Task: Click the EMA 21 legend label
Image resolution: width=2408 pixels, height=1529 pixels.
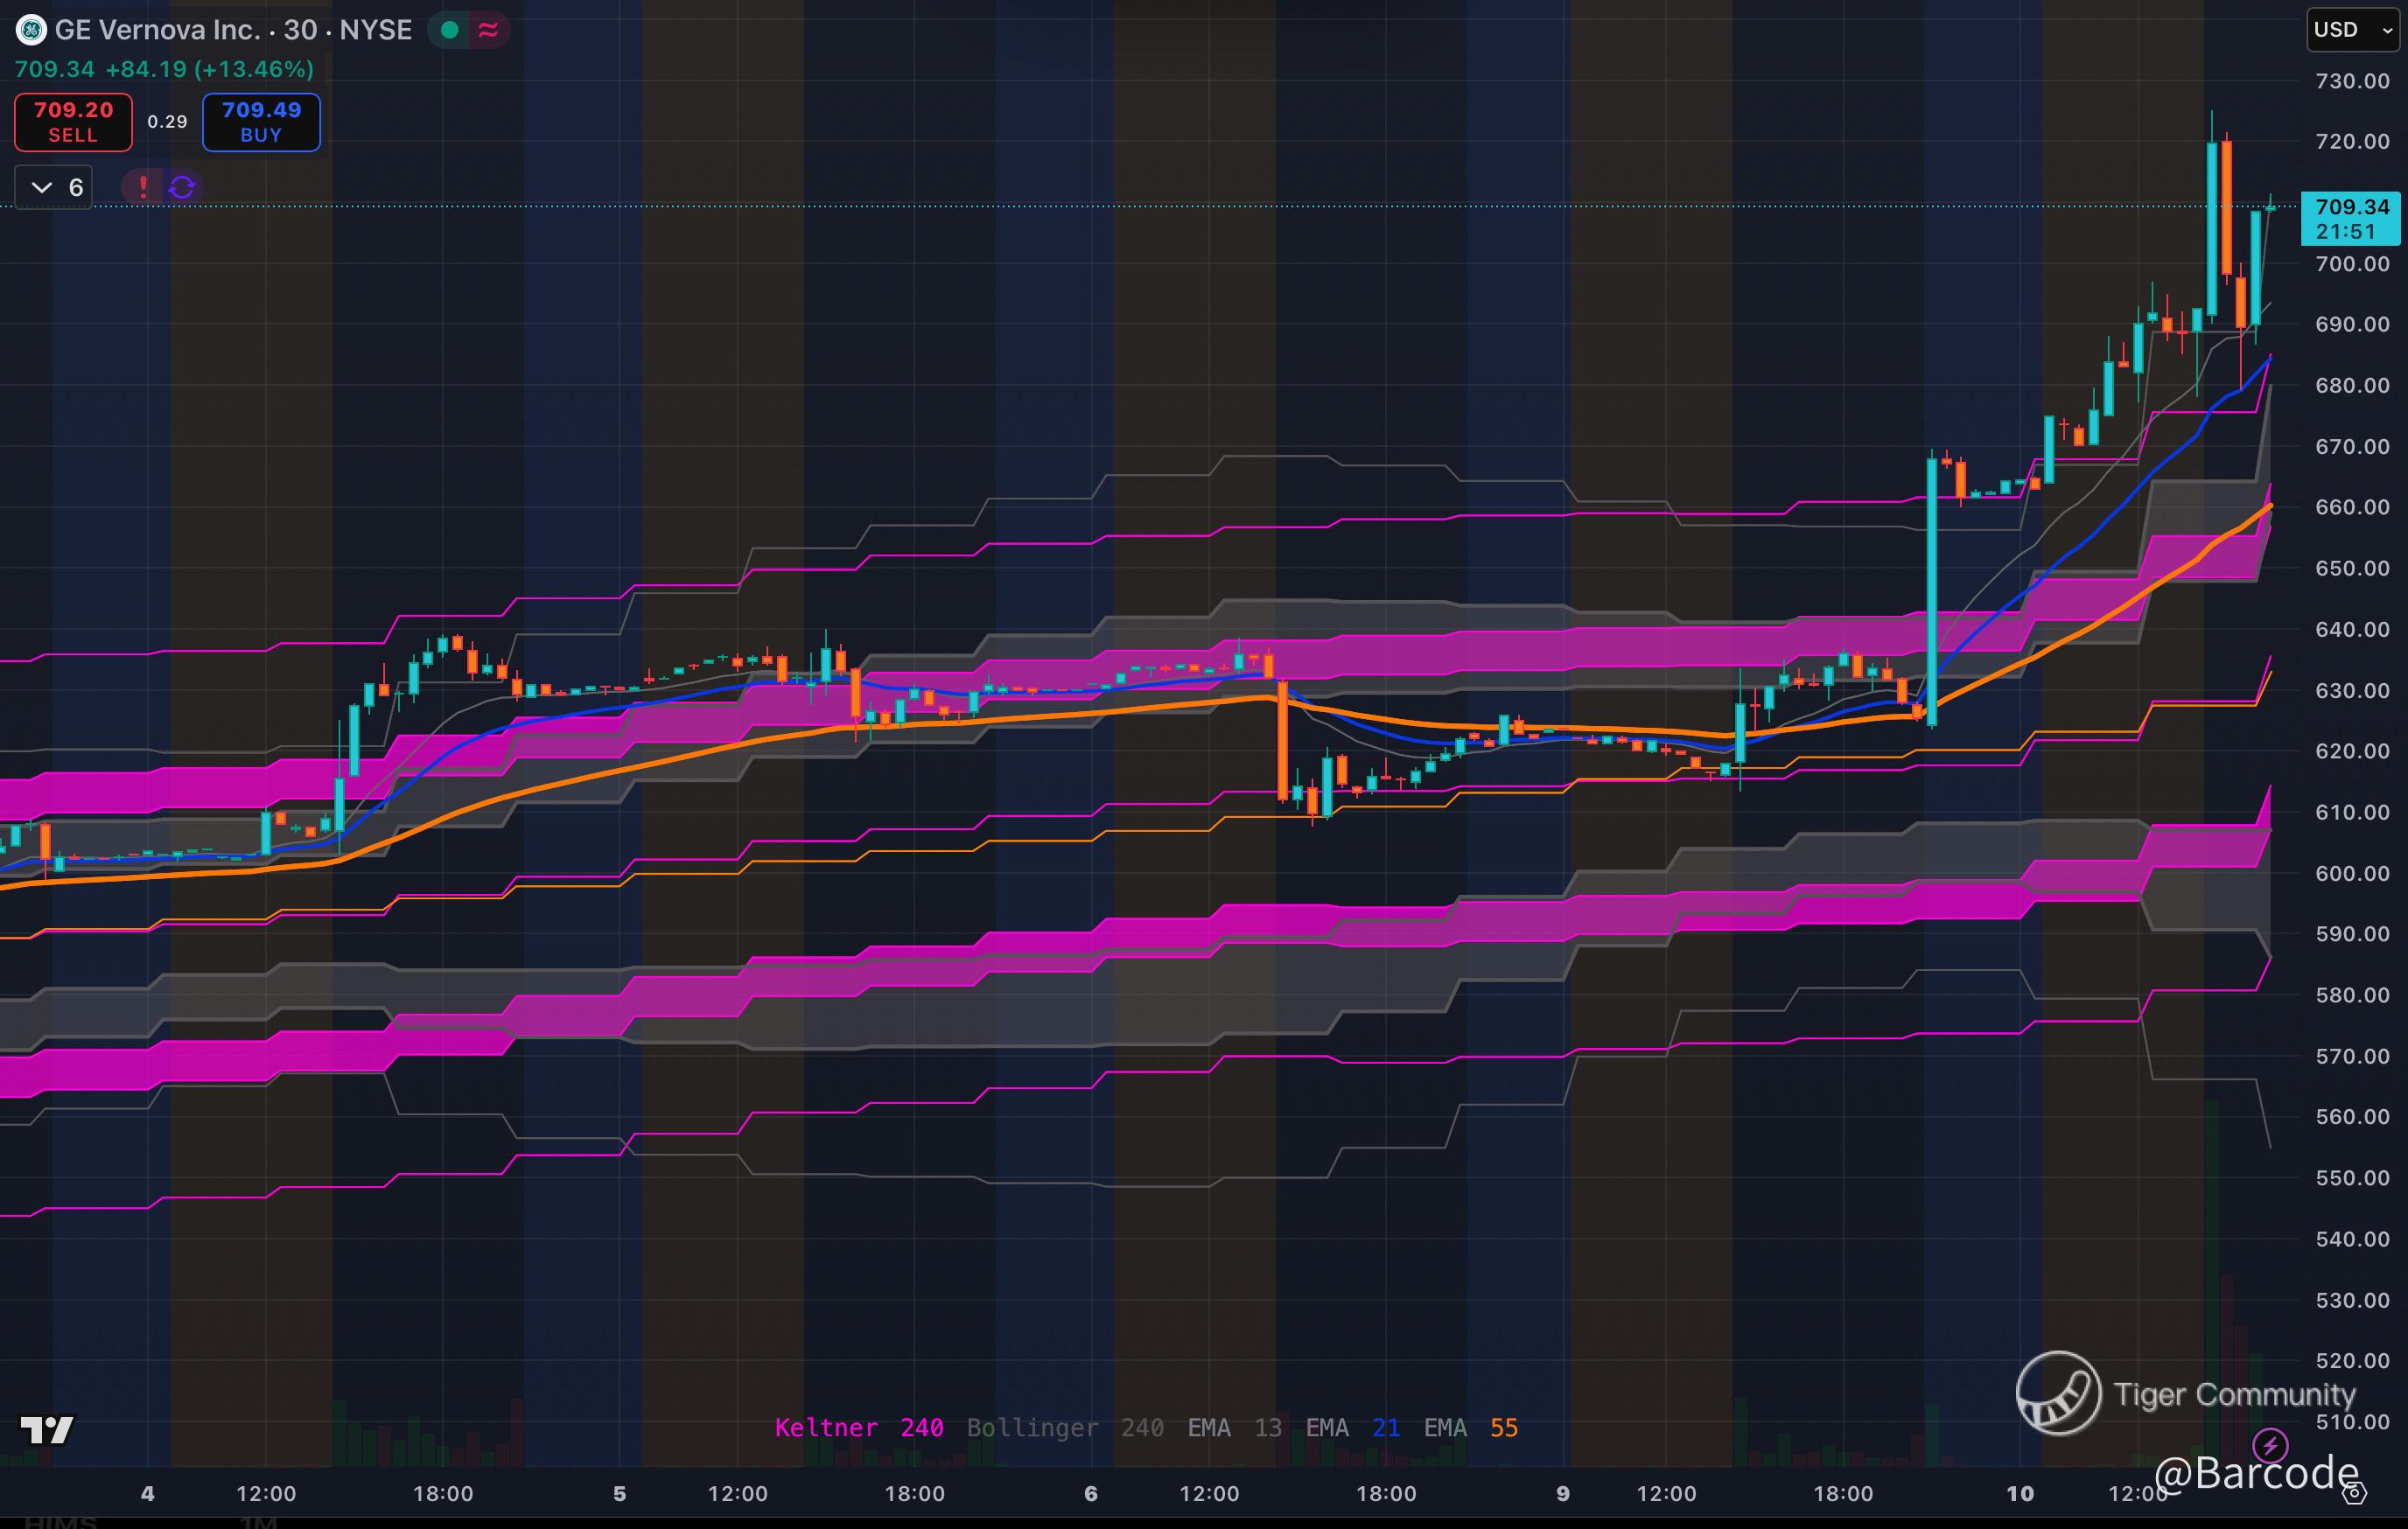Action: coord(1352,1428)
